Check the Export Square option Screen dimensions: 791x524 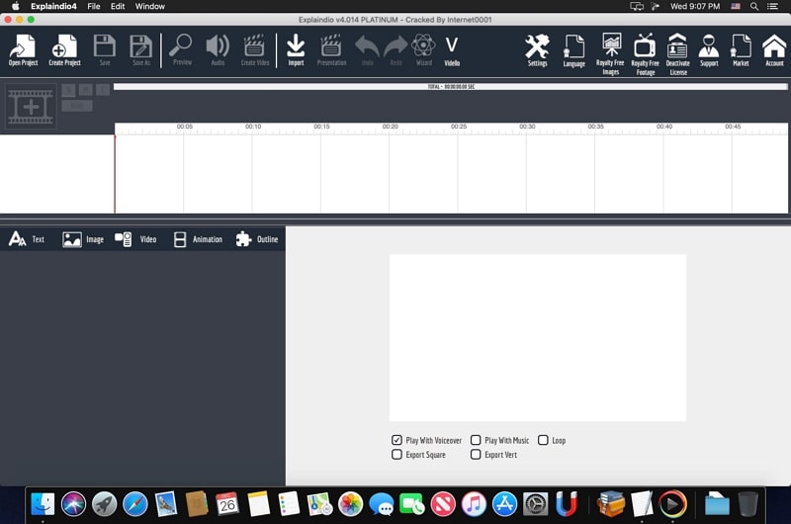tap(397, 455)
